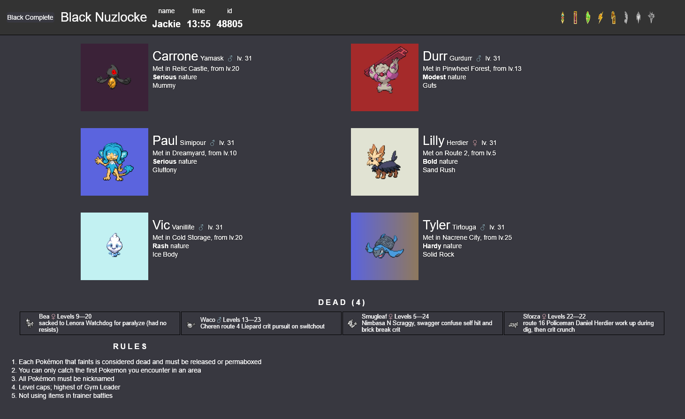Select the Bolt Badge lightning icon
This screenshot has height=419, width=685.
pos(601,18)
